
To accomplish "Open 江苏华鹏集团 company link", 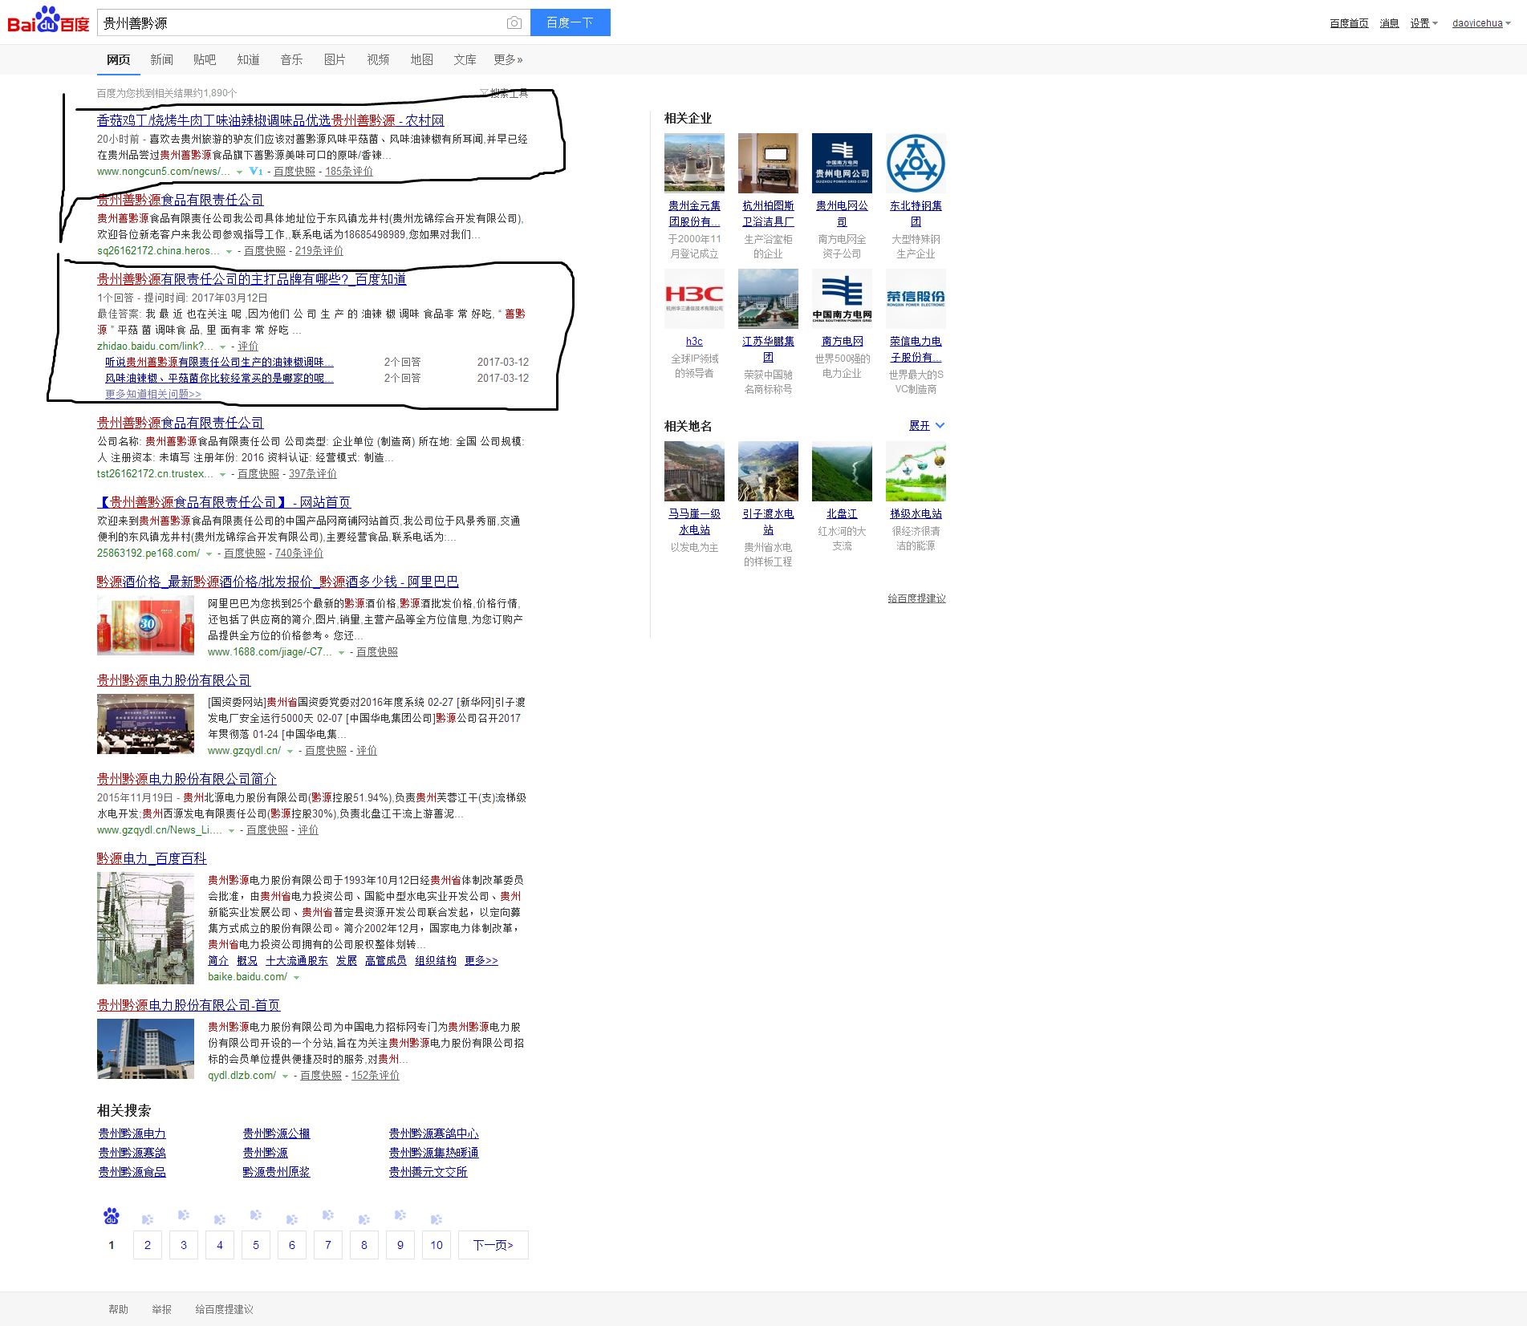I will 768,349.
